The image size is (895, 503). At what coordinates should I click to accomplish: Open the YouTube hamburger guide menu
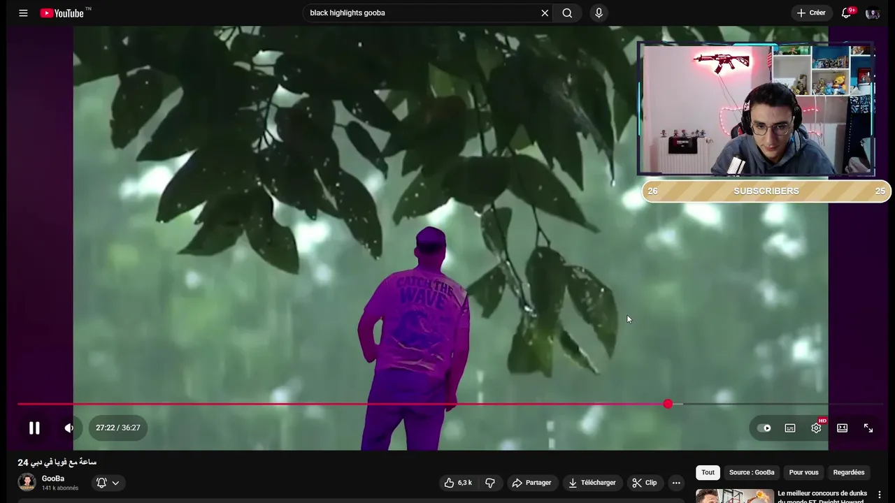click(23, 13)
